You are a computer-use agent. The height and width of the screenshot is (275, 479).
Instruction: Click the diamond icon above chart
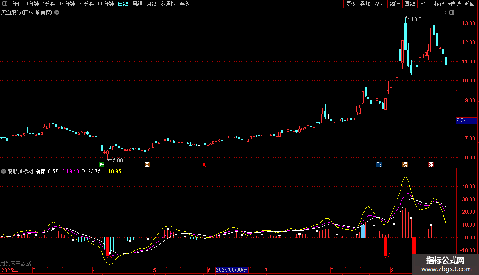tap(444, 13)
